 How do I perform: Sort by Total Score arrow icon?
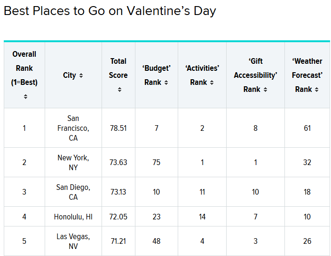119,89
